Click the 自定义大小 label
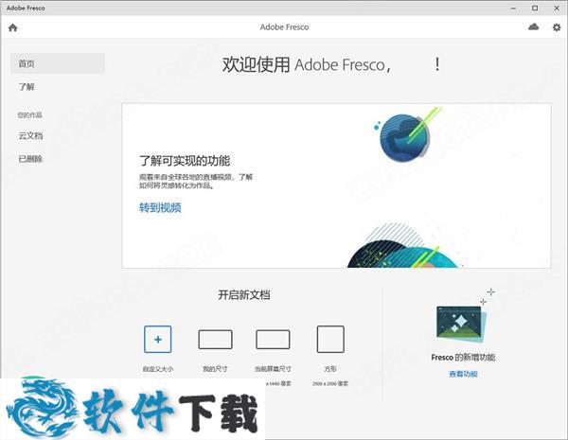568x440 pixels. point(158,369)
